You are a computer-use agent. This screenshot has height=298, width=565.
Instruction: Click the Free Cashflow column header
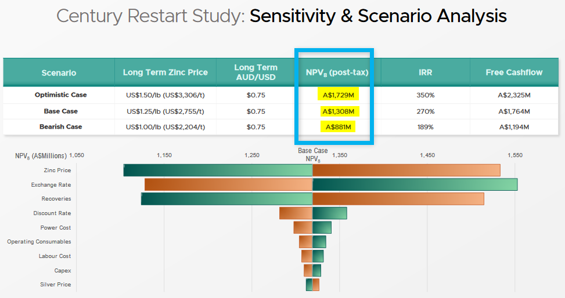pyautogui.click(x=514, y=72)
